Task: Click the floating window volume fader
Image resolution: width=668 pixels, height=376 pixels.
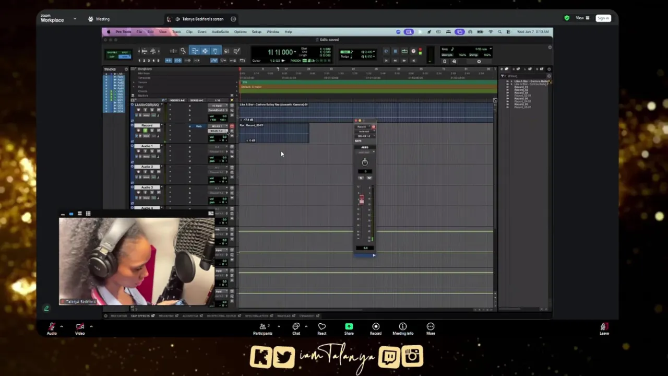Action: (361, 200)
